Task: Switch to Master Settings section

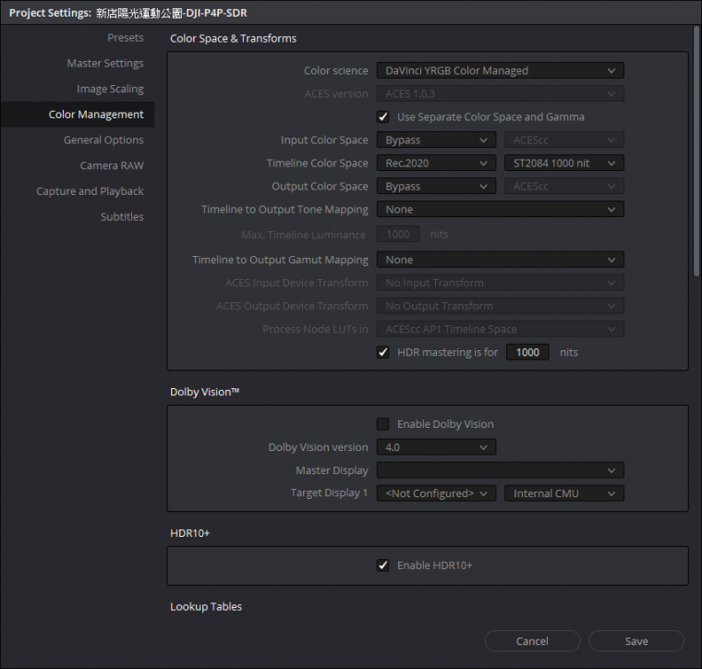Action: point(104,64)
